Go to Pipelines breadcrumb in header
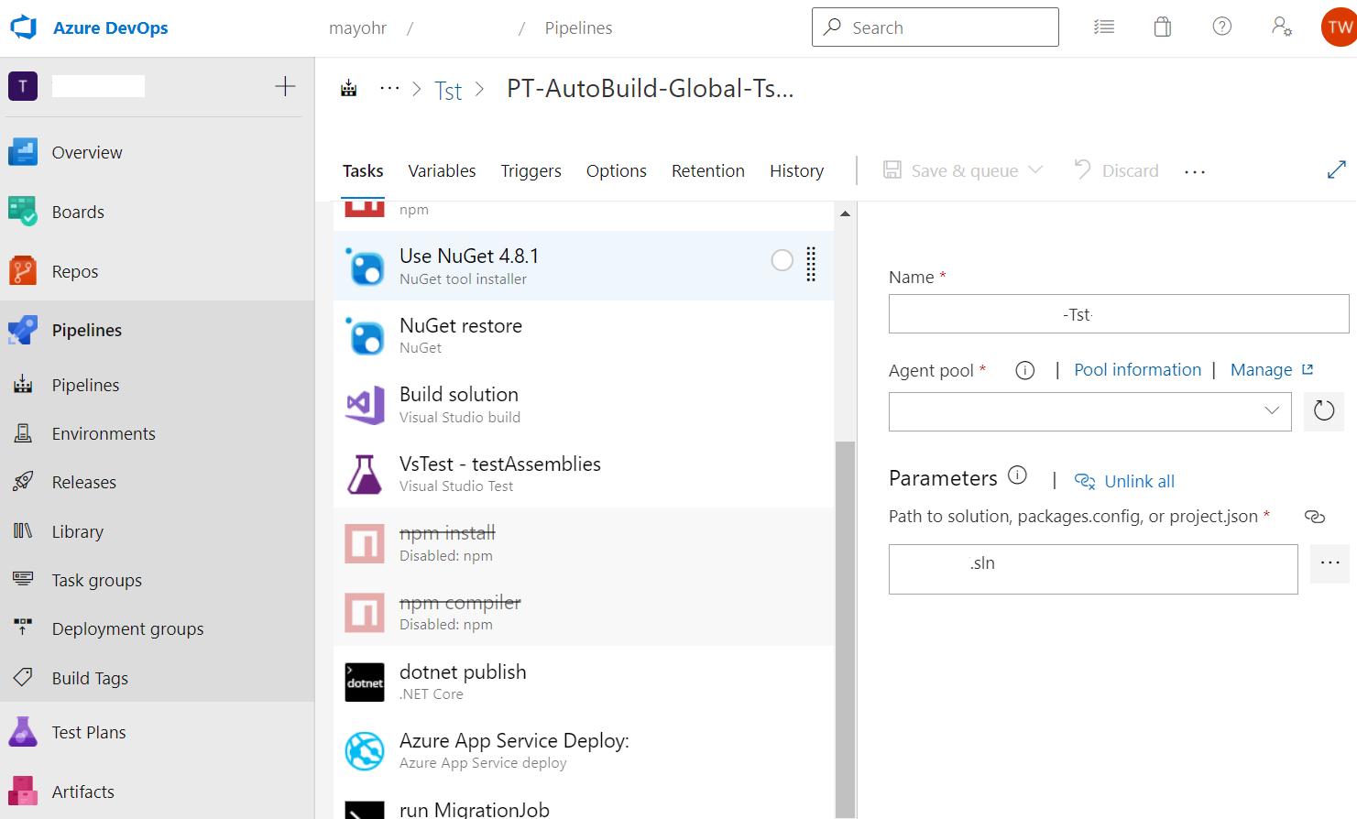Viewport: 1357px width, 819px height. tap(578, 28)
